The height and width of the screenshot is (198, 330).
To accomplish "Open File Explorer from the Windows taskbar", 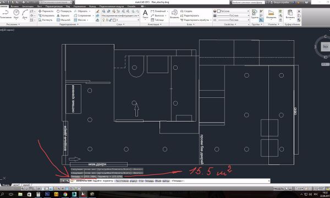I will click(20, 194).
